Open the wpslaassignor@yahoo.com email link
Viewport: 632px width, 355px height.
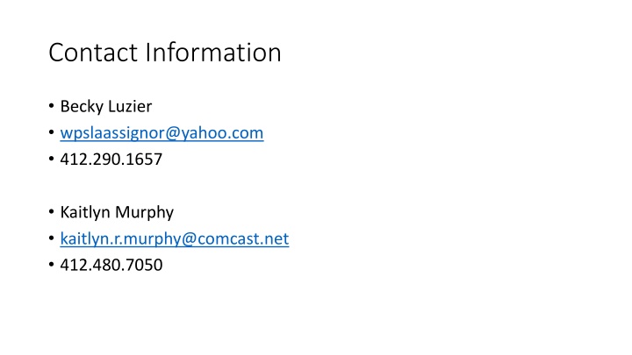coord(162,133)
